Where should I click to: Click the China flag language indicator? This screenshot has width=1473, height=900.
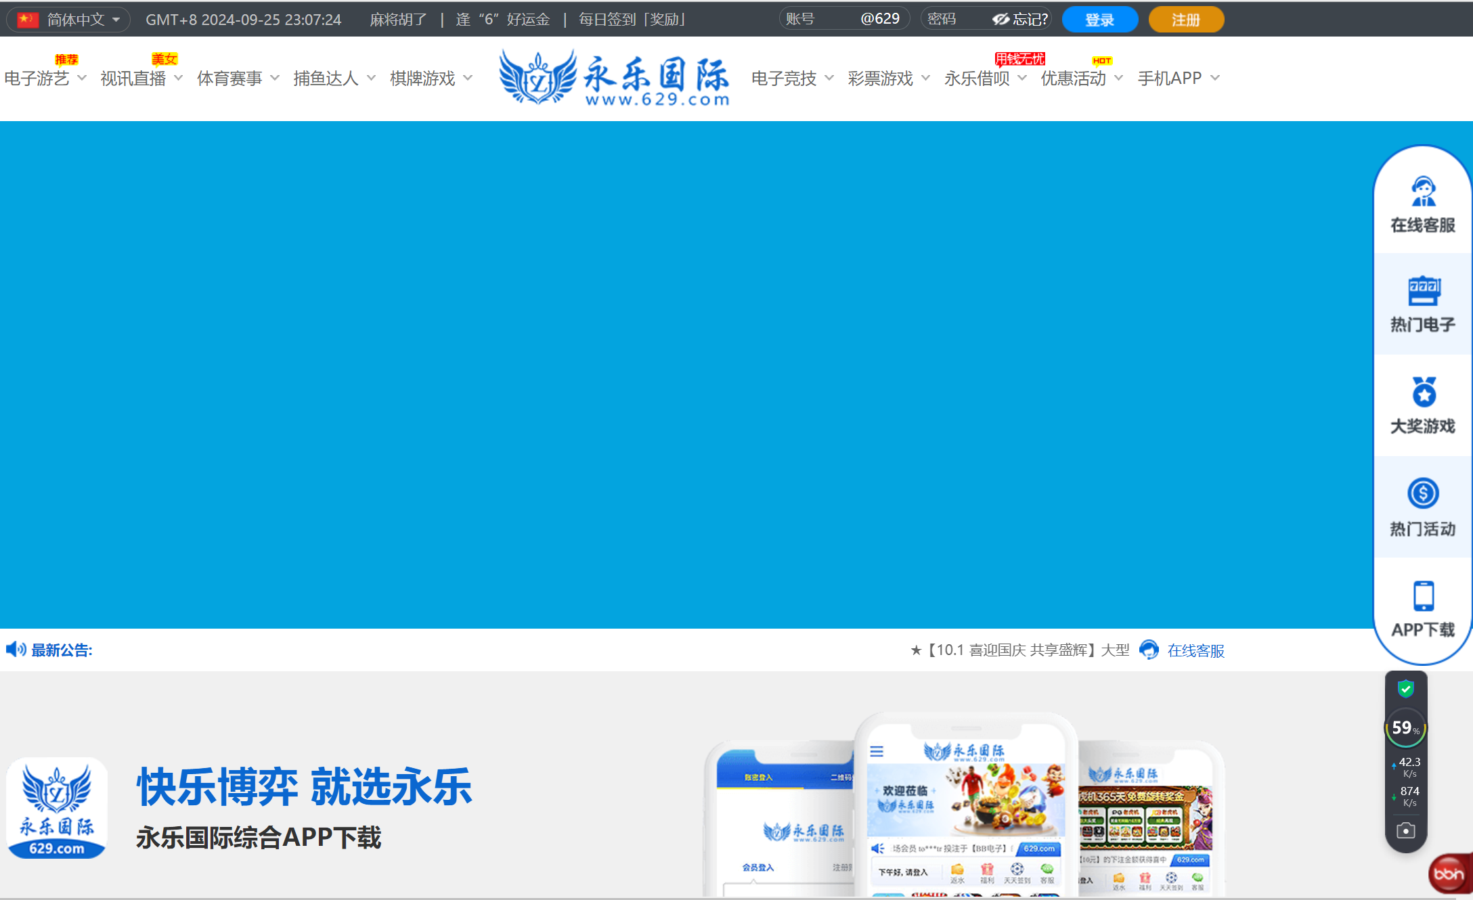click(x=28, y=19)
